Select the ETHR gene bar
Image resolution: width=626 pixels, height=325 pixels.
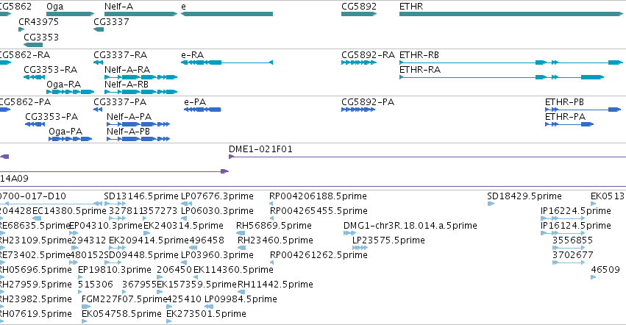(511, 14)
